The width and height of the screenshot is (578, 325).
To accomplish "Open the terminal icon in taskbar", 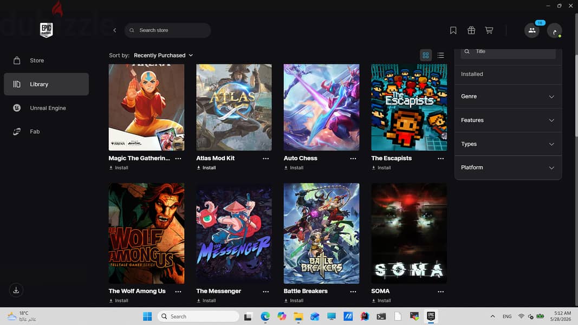I will point(381,316).
